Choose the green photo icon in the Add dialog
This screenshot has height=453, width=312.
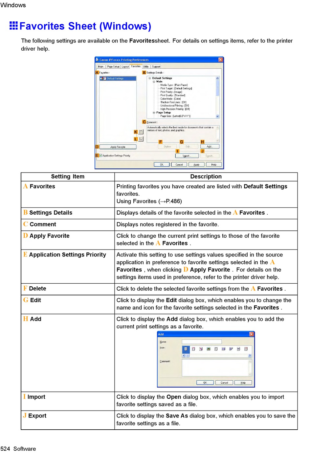[x=209, y=349]
